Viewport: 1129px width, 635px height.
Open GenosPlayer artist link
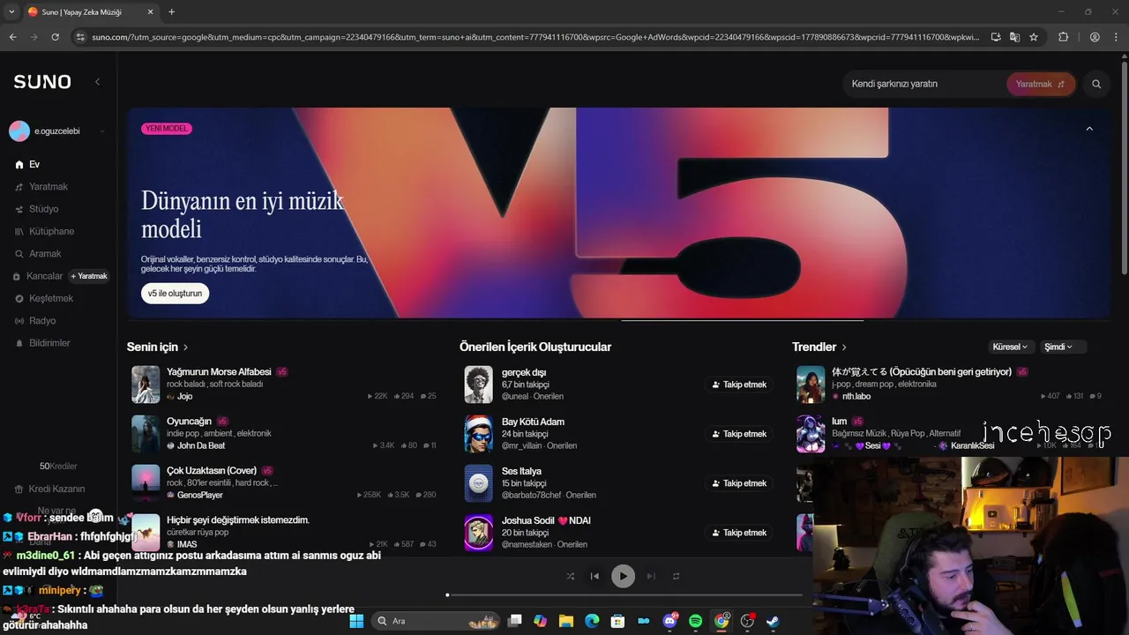tap(200, 496)
